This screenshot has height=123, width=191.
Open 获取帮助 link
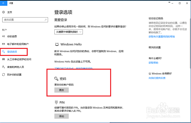click(153, 63)
